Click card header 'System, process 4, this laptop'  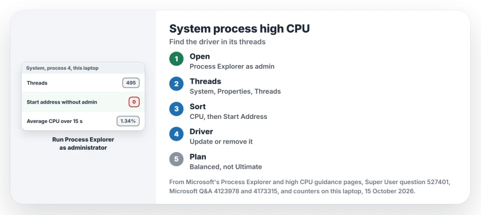(x=62, y=68)
